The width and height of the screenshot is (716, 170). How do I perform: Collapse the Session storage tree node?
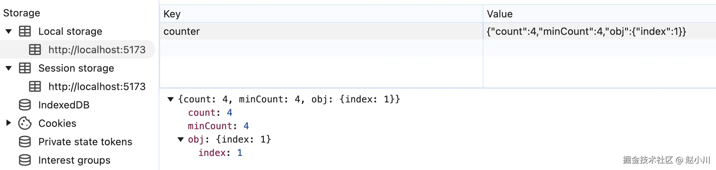coord(9,68)
